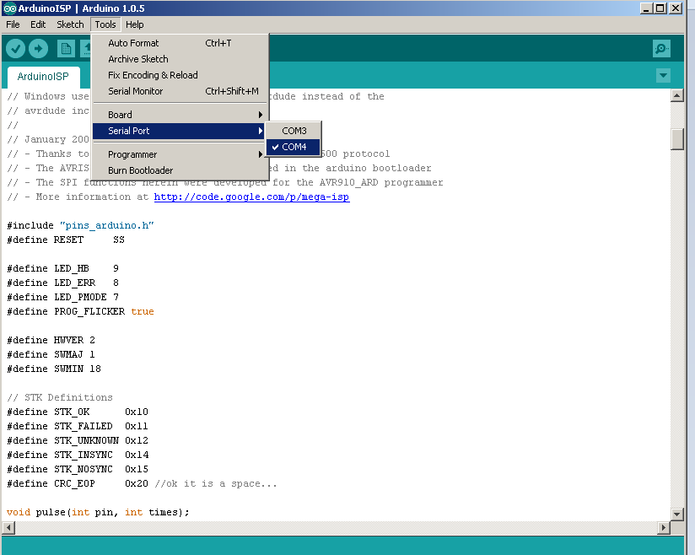The height and width of the screenshot is (555, 695).
Task: Expand the Programmer submenu
Action: point(180,154)
